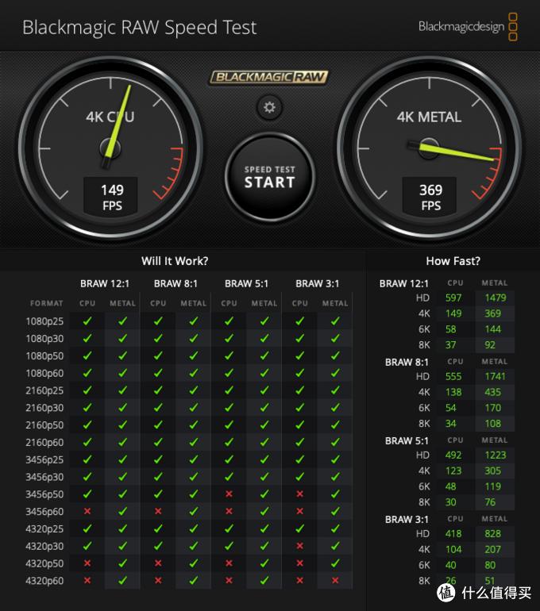Viewport: 540px width, 611px height.
Task: Start the speed test
Action: (x=269, y=177)
